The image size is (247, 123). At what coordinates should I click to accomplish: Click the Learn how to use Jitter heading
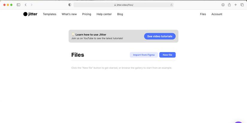pyautogui.click(x=91, y=35)
